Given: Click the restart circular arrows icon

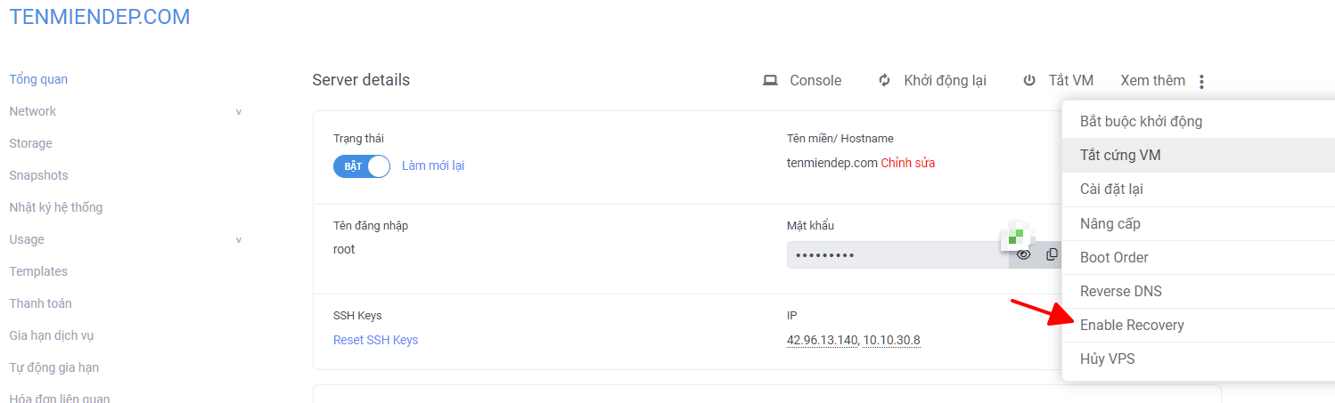Looking at the screenshot, I should pyautogui.click(x=884, y=80).
